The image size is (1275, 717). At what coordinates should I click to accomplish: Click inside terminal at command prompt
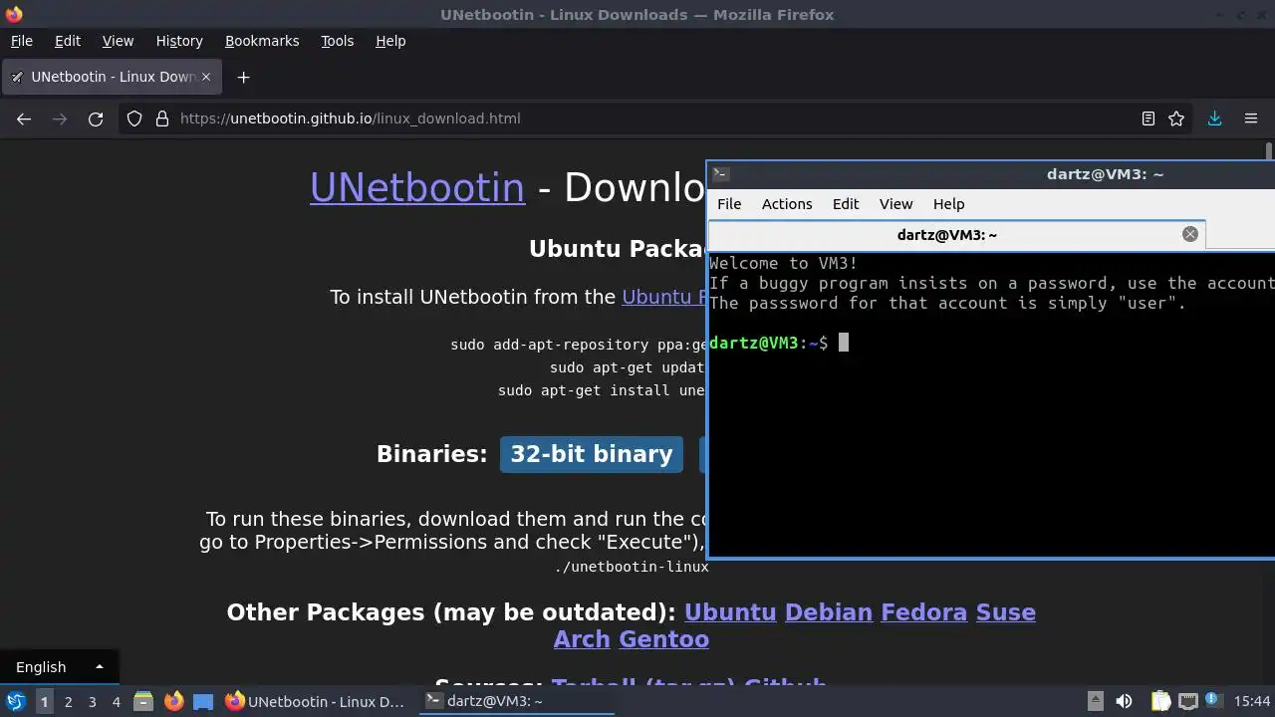pyautogui.click(x=843, y=343)
